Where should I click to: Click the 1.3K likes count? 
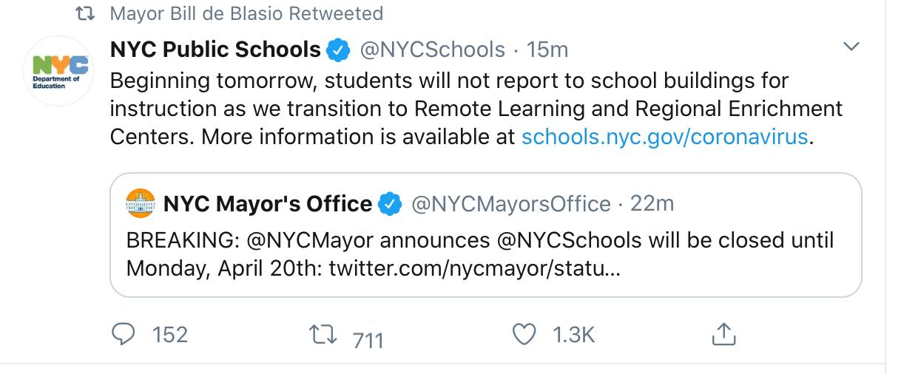click(573, 335)
